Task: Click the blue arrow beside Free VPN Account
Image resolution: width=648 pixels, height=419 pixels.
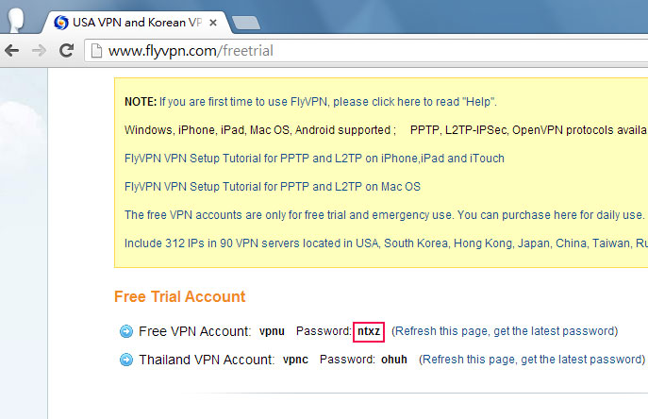Action: 126,331
